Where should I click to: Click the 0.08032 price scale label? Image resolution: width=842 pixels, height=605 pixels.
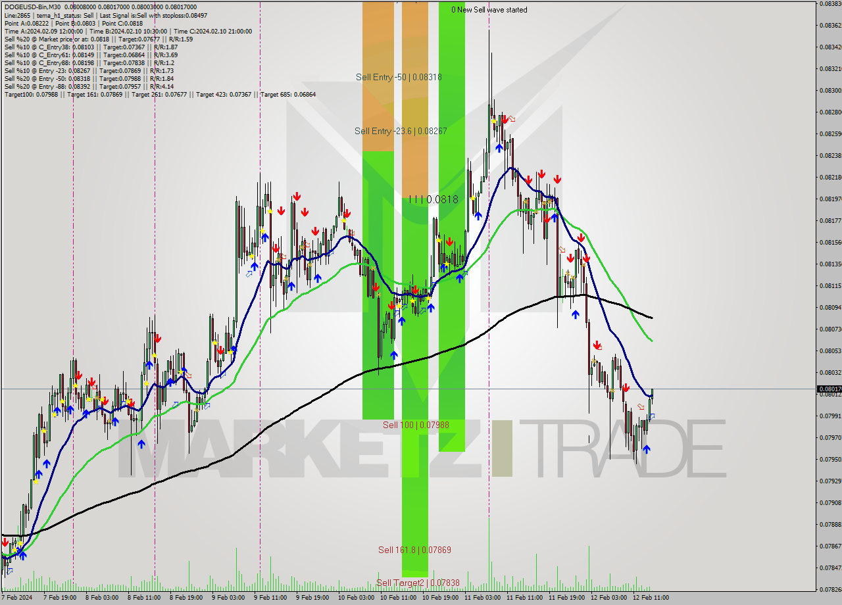(830, 372)
